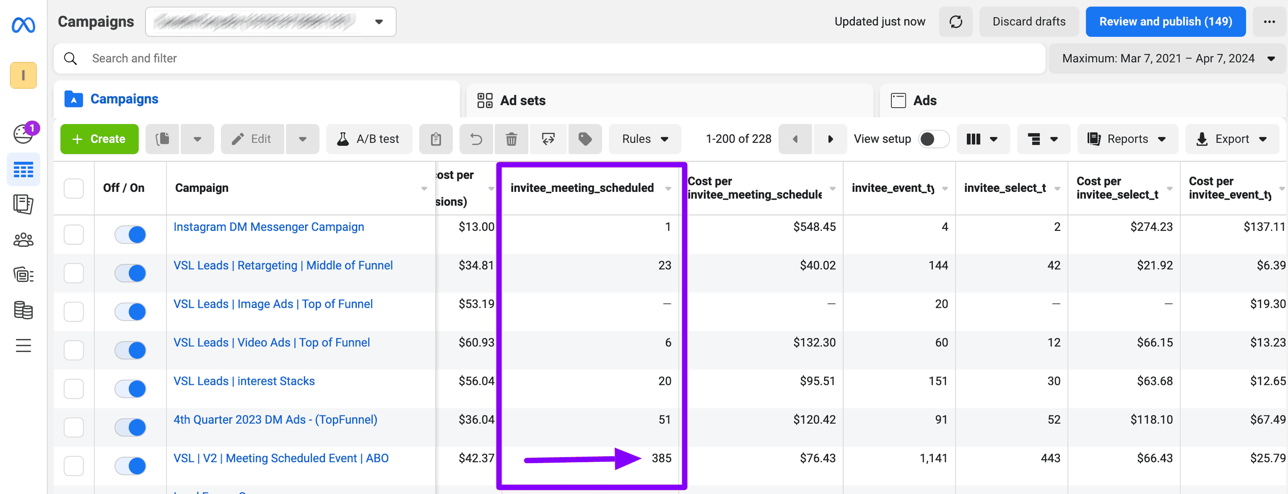Open Audiences icon in left sidebar
Image resolution: width=1288 pixels, height=494 pixels.
pyautogui.click(x=23, y=240)
